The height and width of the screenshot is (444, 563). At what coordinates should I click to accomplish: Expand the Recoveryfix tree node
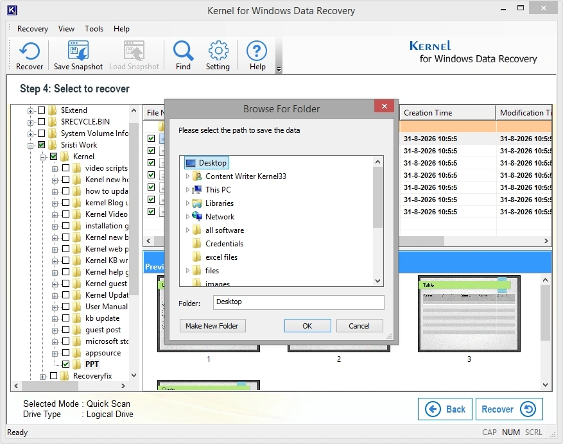point(43,377)
